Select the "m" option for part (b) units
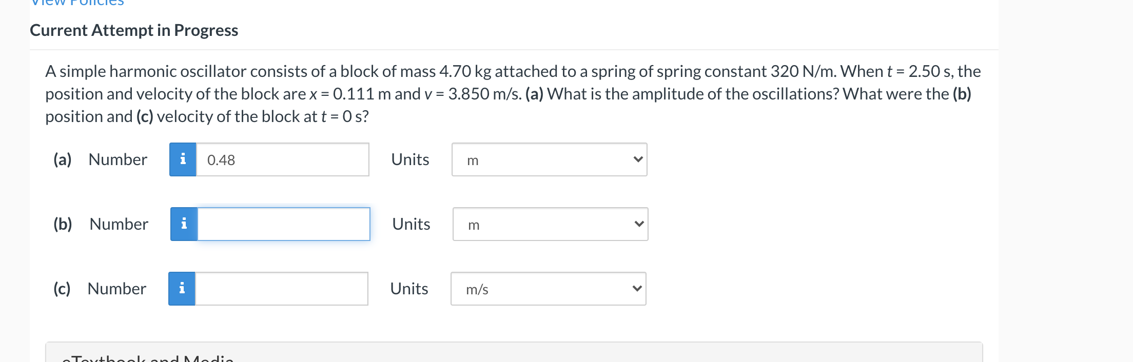1133x362 pixels. click(x=550, y=224)
